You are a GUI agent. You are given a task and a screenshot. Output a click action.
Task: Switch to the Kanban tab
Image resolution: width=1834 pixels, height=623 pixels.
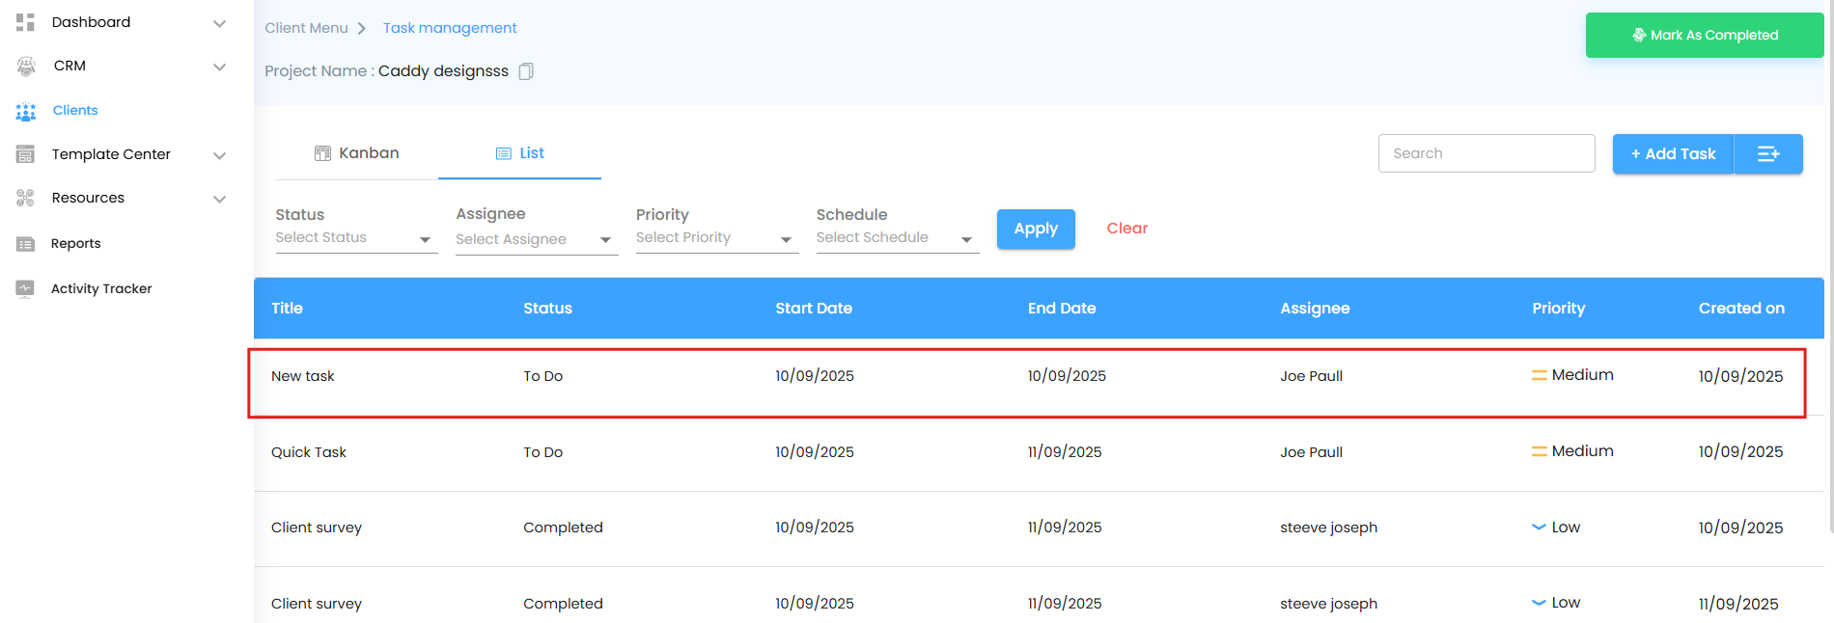(x=357, y=153)
